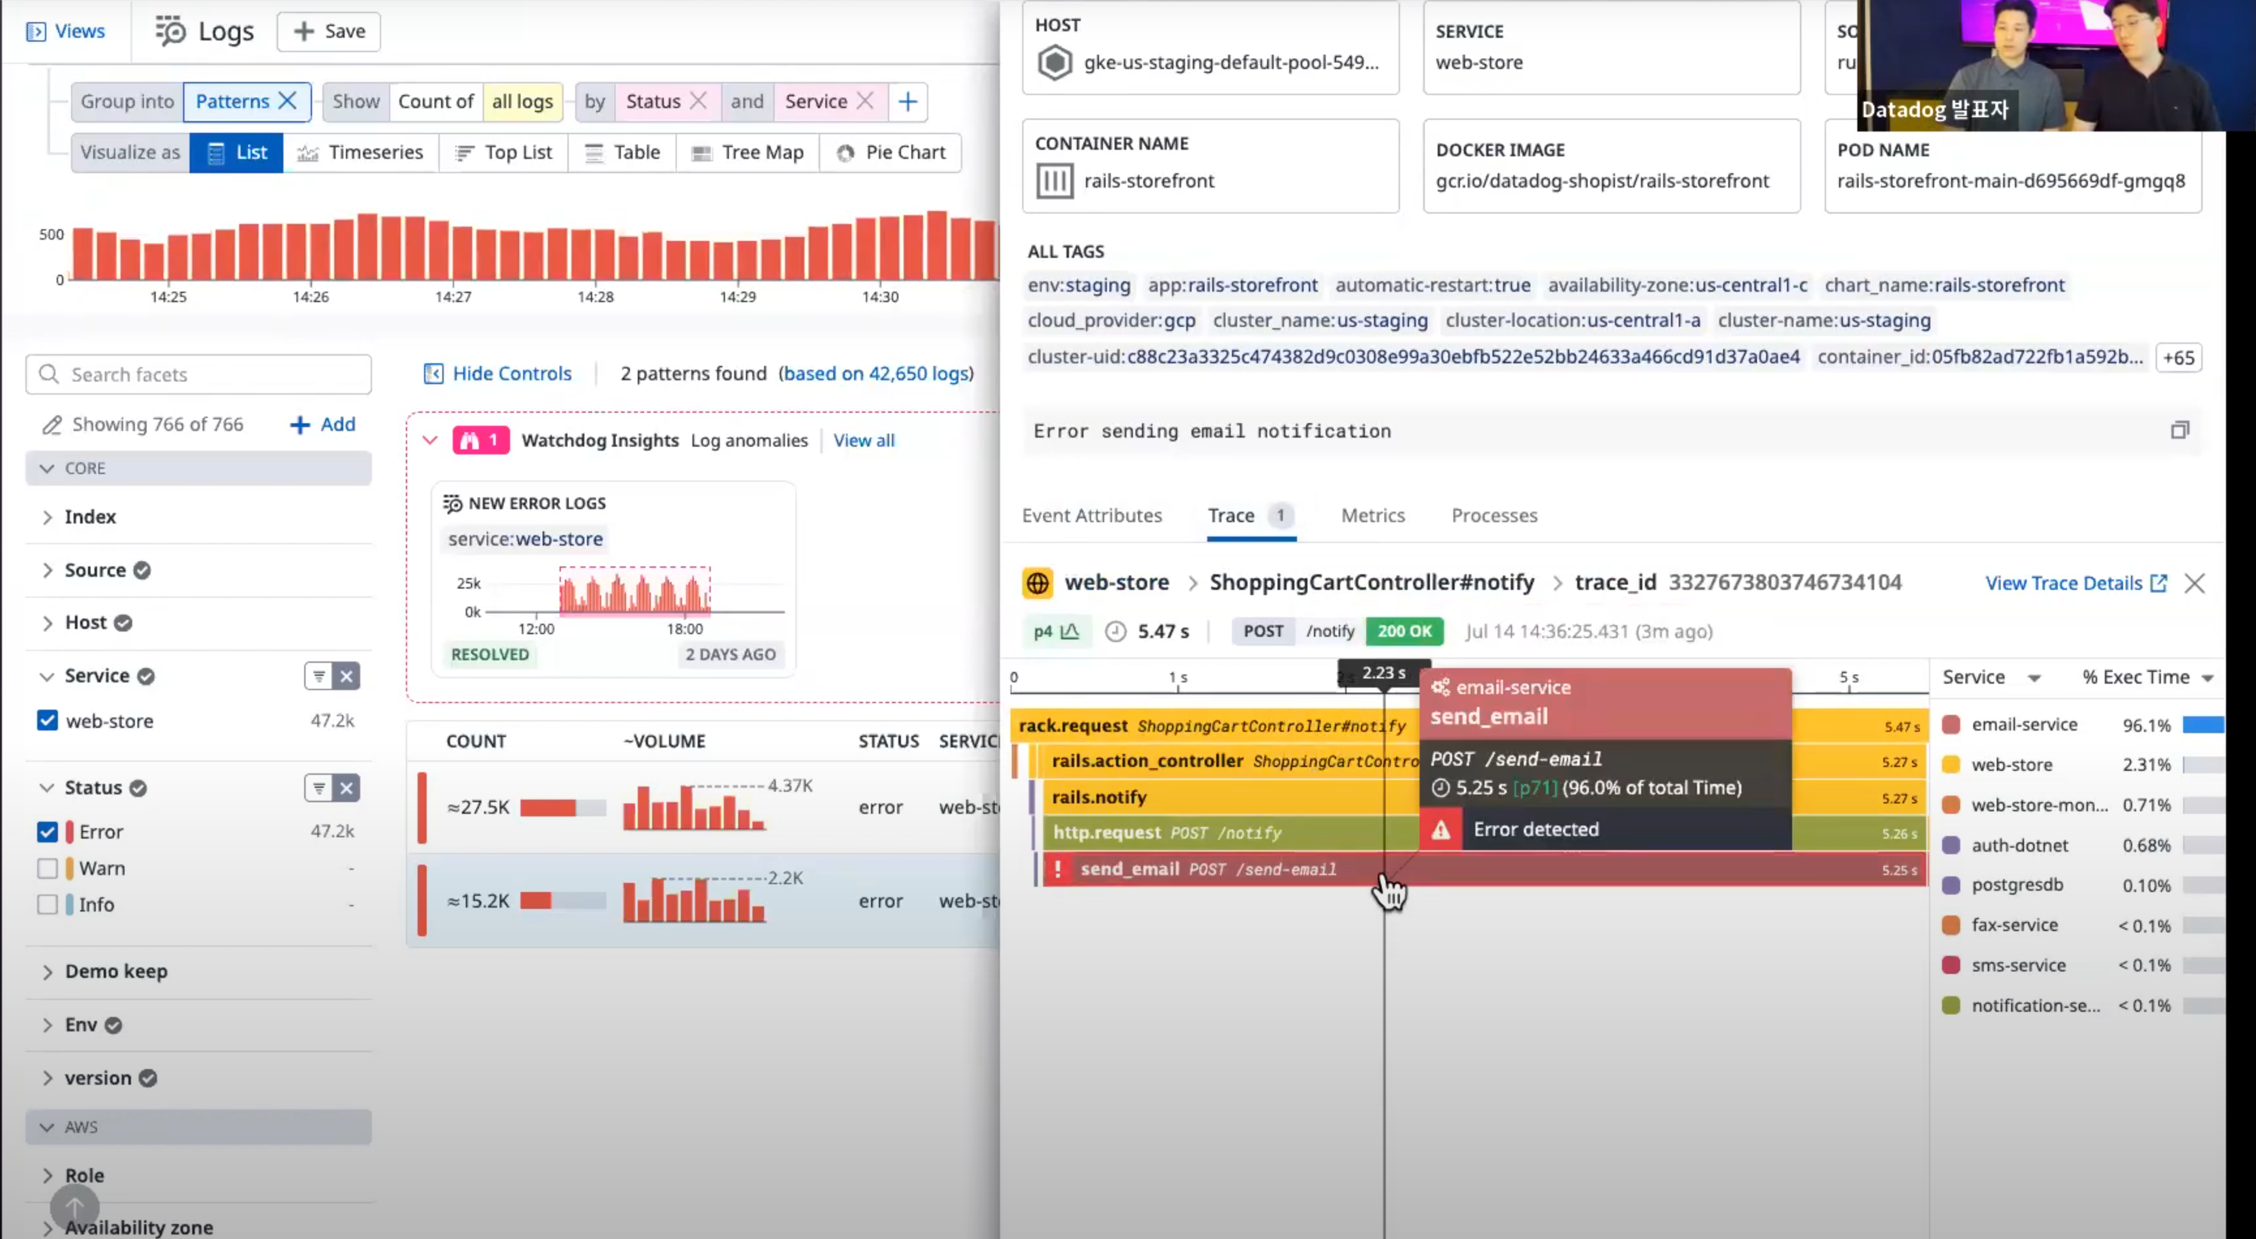
Task: Select List visualization
Action: point(236,153)
